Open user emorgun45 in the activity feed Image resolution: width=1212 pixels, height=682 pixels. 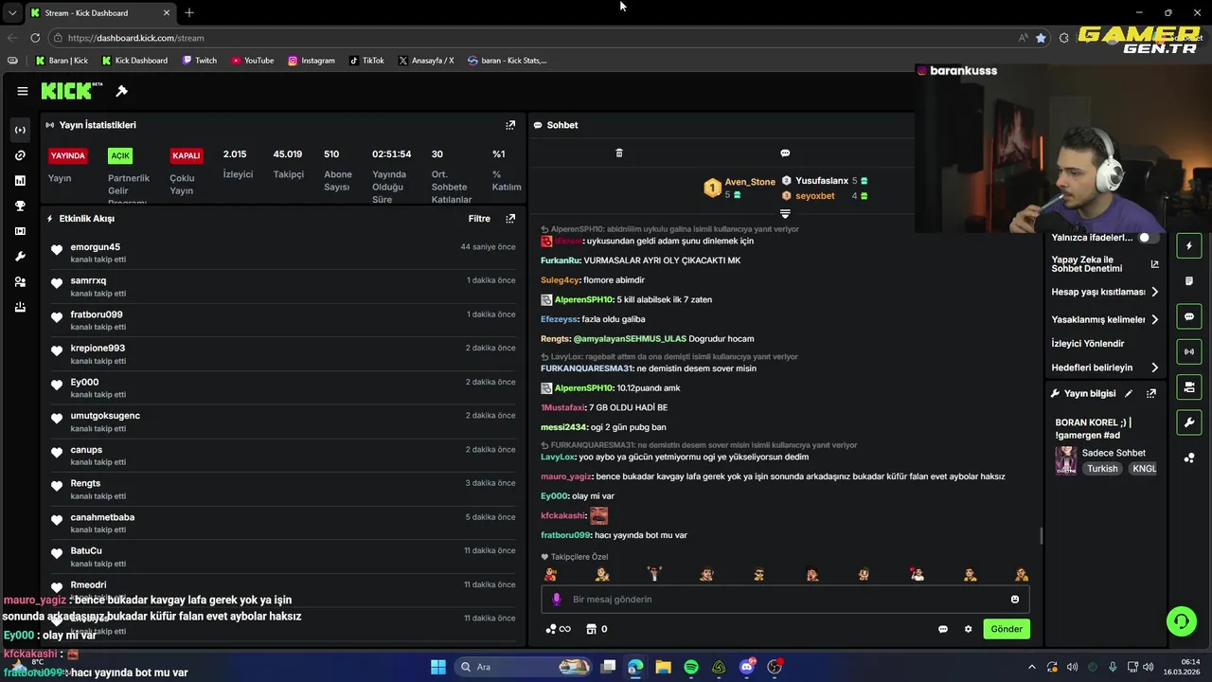95,247
